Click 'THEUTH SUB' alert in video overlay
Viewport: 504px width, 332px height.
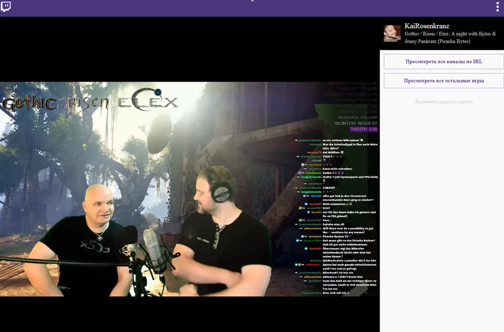pos(363,129)
